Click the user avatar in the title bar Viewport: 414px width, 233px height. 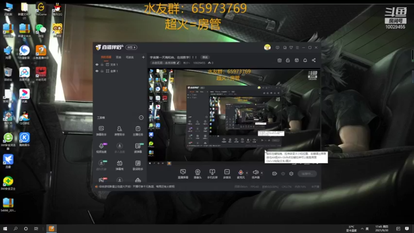[267, 47]
